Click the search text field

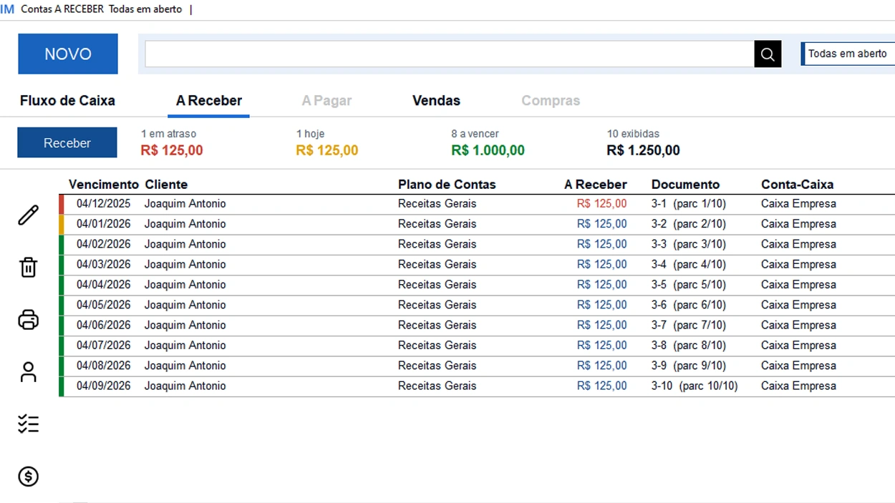pos(449,54)
